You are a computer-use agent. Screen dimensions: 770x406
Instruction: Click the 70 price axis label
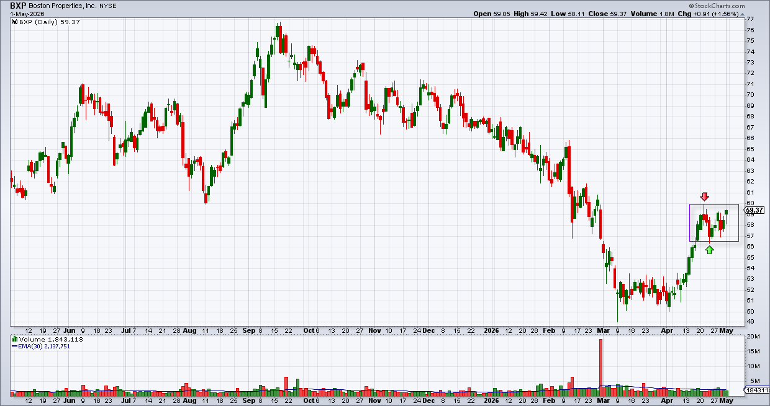tap(750, 95)
